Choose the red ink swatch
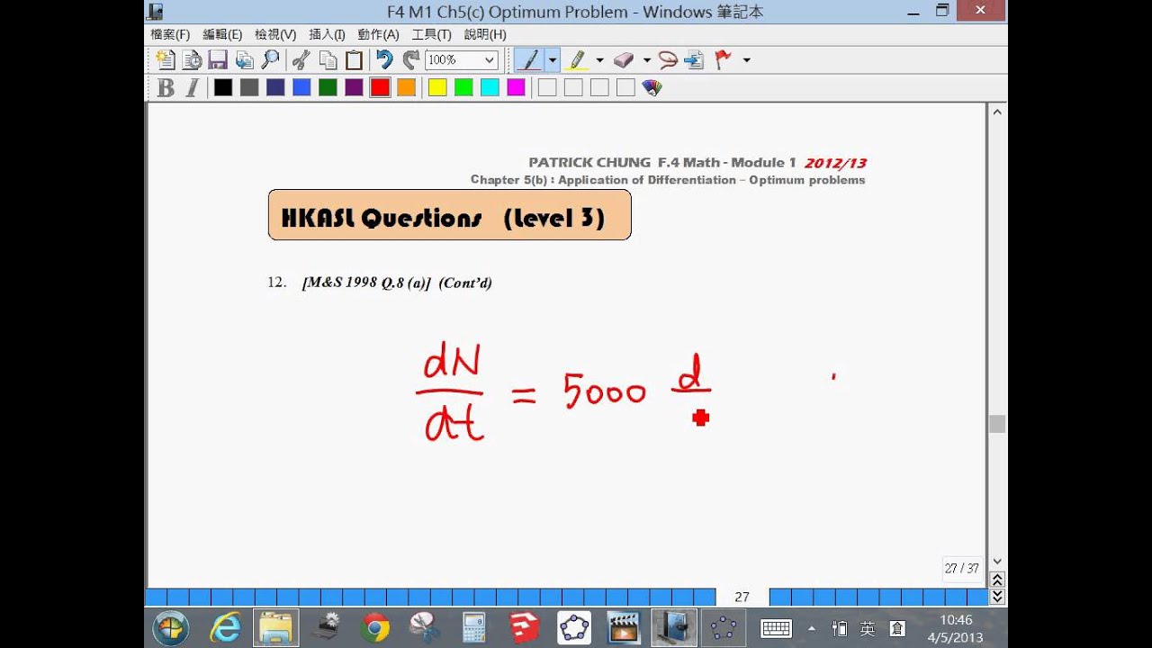This screenshot has width=1152, height=648. point(380,87)
